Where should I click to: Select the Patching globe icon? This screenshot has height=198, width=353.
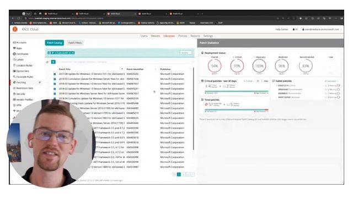14,82
